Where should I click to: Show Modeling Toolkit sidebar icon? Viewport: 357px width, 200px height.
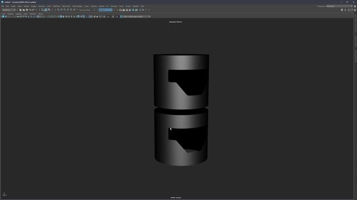click(x=342, y=10)
